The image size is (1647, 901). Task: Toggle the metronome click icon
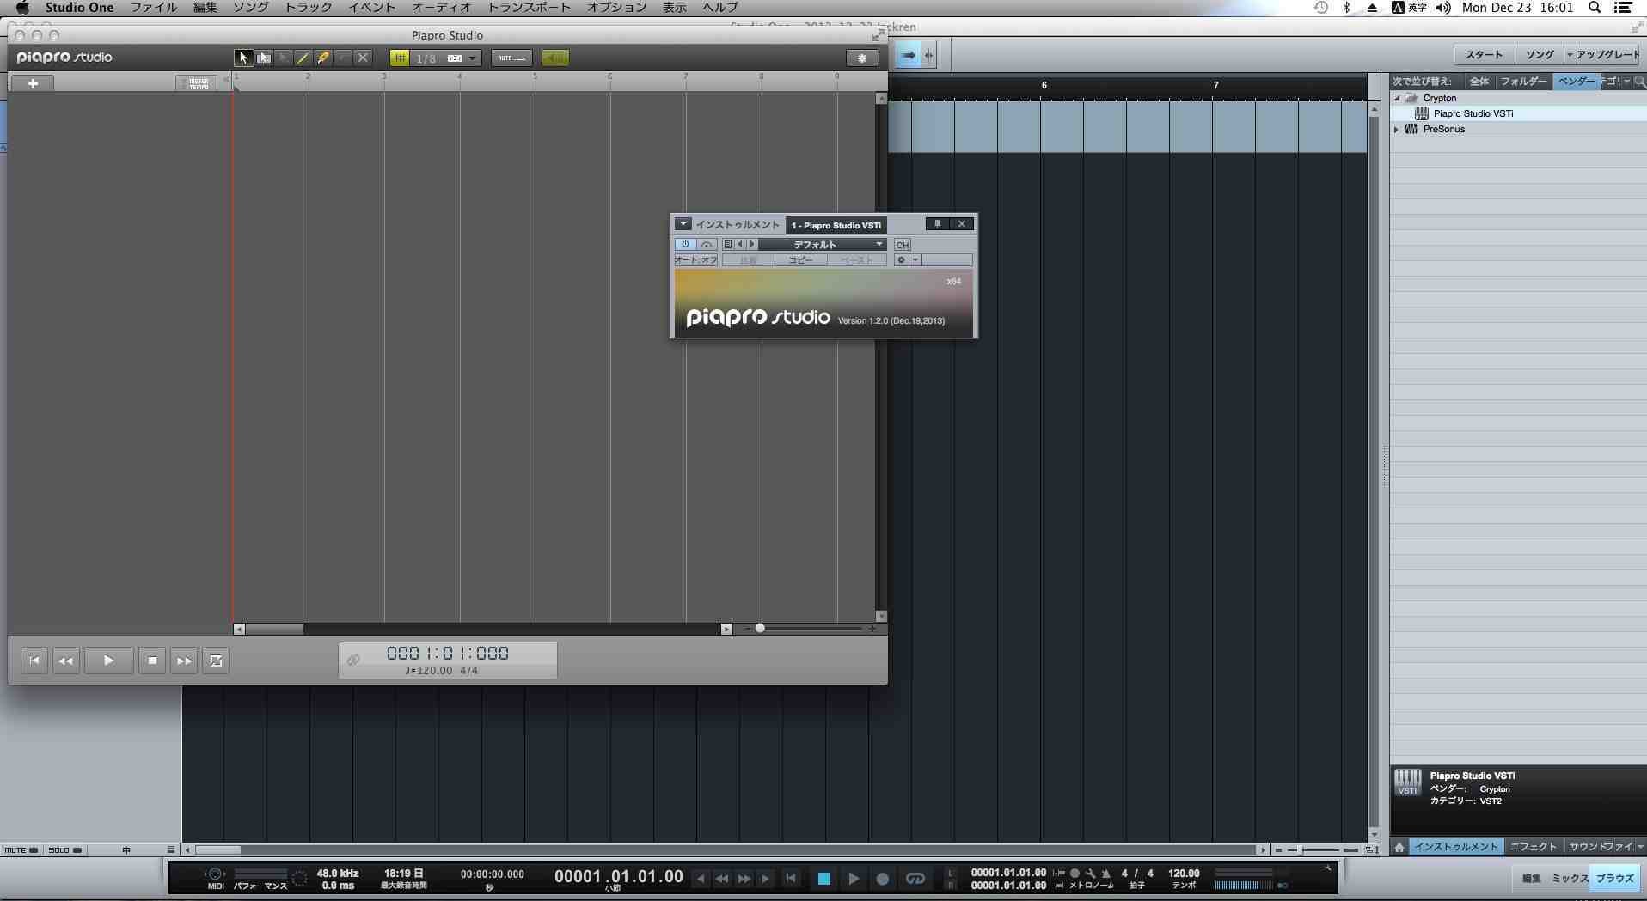click(x=1106, y=873)
